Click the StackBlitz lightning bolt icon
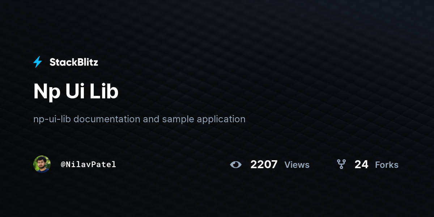434x217 pixels. click(38, 62)
